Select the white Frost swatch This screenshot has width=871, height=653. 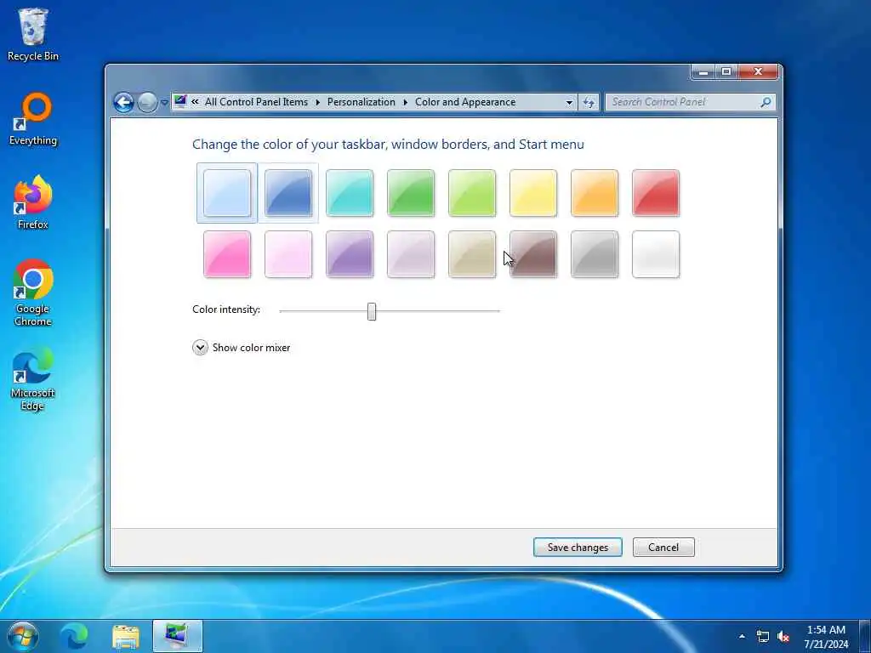[656, 254]
